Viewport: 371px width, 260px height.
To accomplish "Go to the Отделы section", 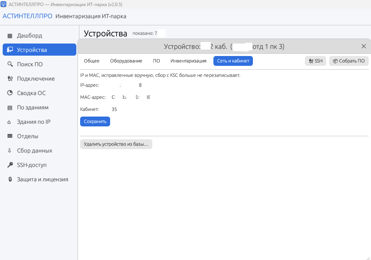I will pos(39,136).
